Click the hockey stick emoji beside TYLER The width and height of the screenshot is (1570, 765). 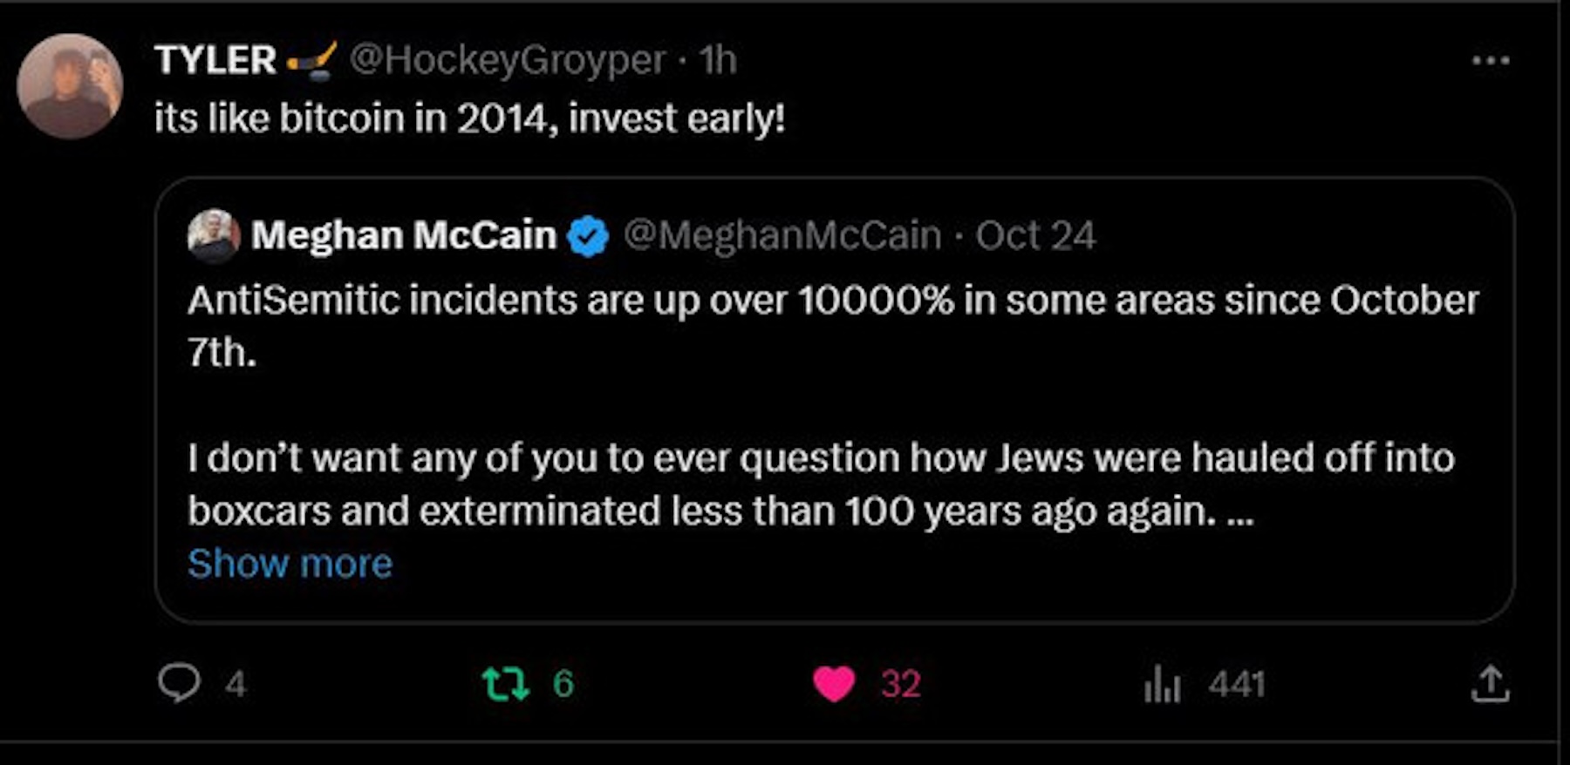pos(311,61)
